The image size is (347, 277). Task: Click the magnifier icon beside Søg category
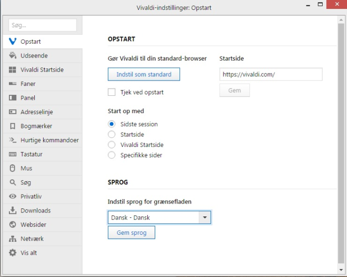coord(12,182)
